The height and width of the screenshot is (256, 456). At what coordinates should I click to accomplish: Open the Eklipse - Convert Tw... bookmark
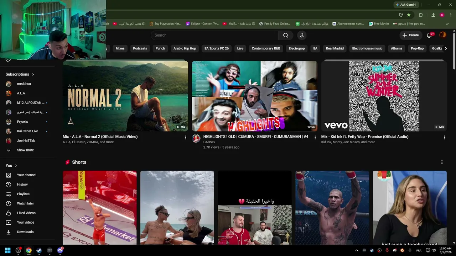click(x=202, y=24)
